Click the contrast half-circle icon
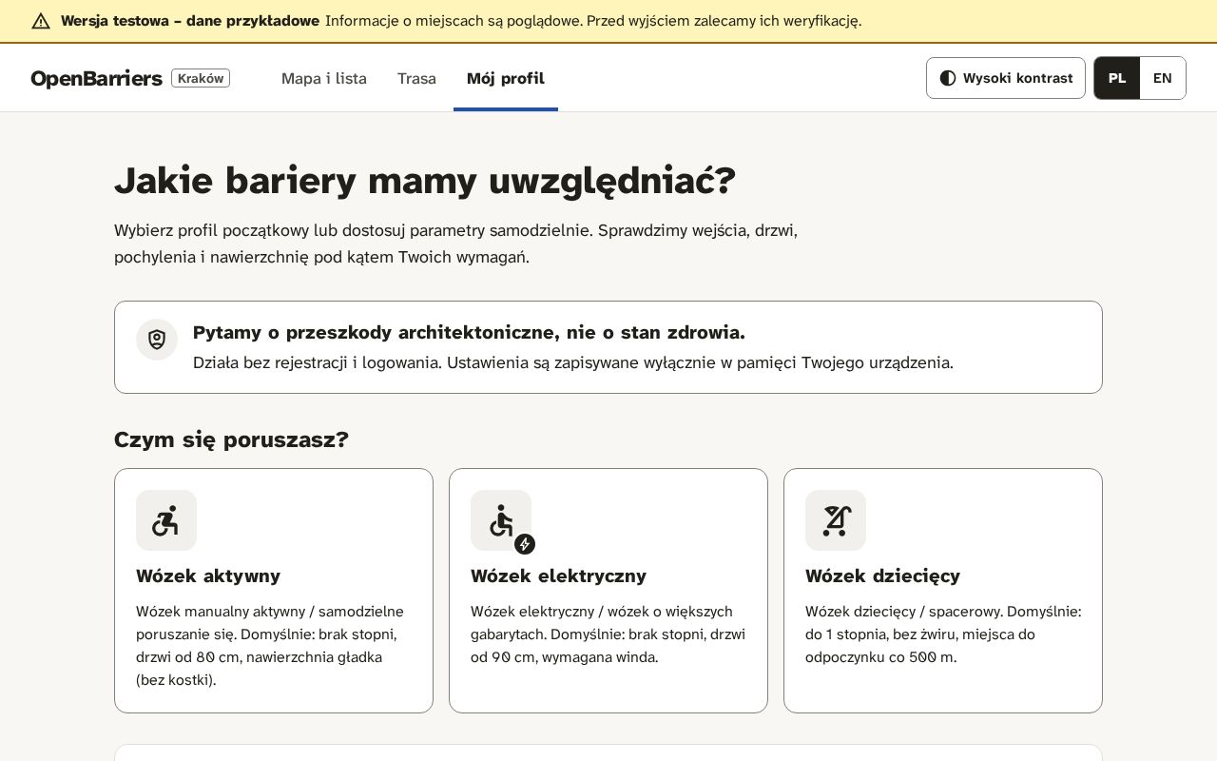The image size is (1217, 761). 948,78
